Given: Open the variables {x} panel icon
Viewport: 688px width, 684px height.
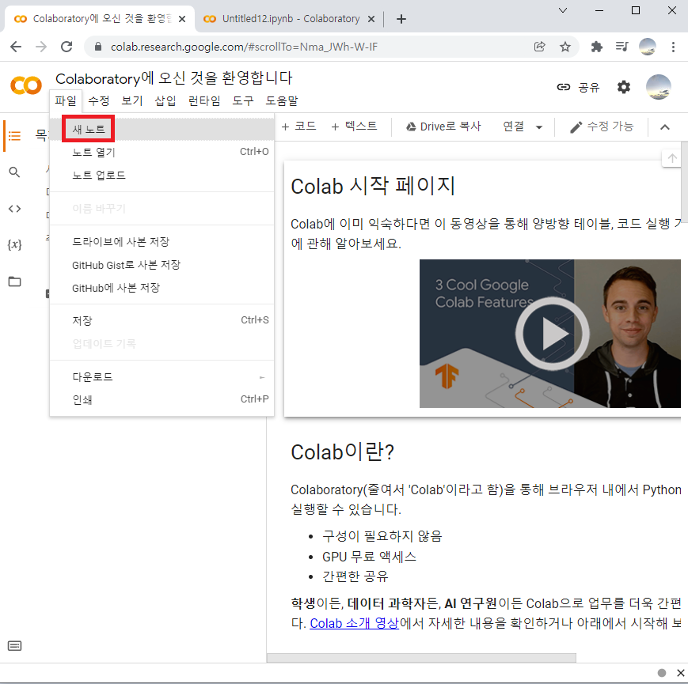Looking at the screenshot, I should 14,244.
